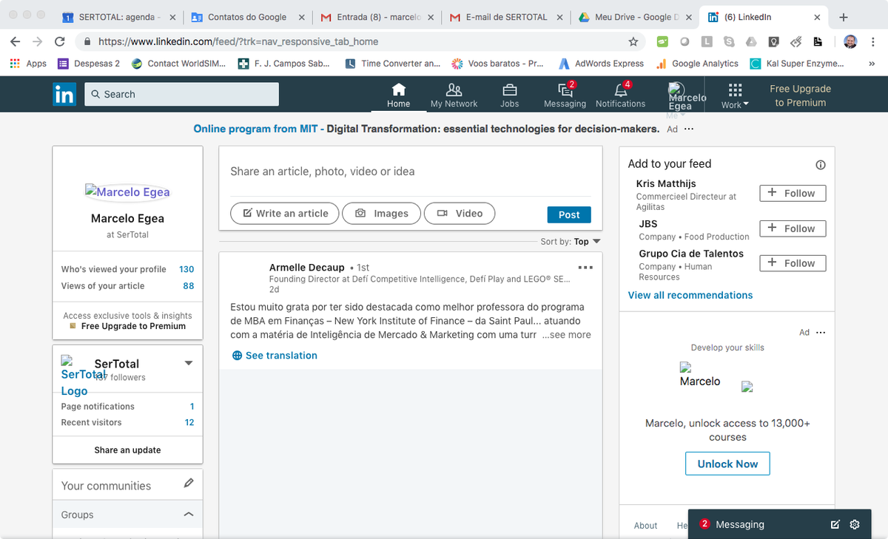Open ad options on MIT banner
Screen dimensions: 888x539
pyautogui.click(x=689, y=129)
